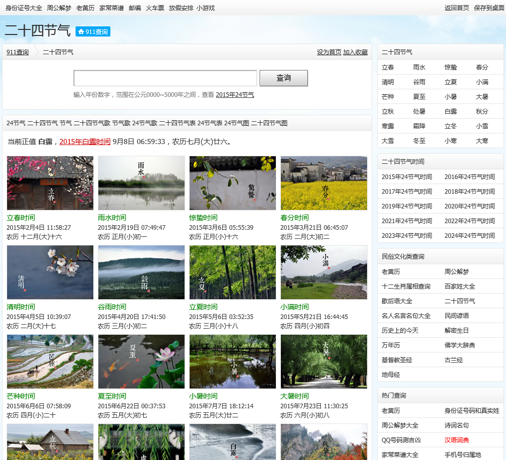Open the 立春 plum blossom thumbnail
506x460 pixels.
50,183
